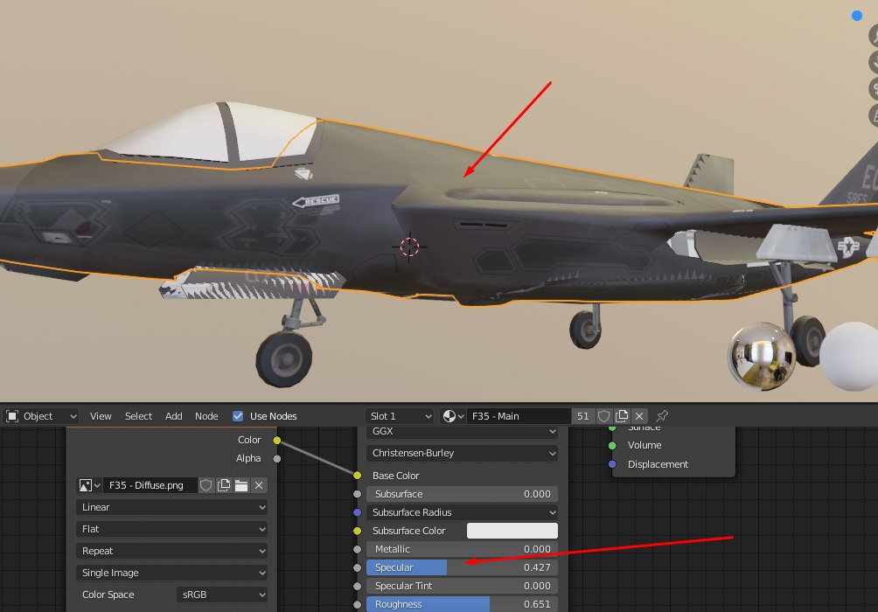
Task: Edit the F35 - Diffuse.png image name field
Action: coord(150,485)
